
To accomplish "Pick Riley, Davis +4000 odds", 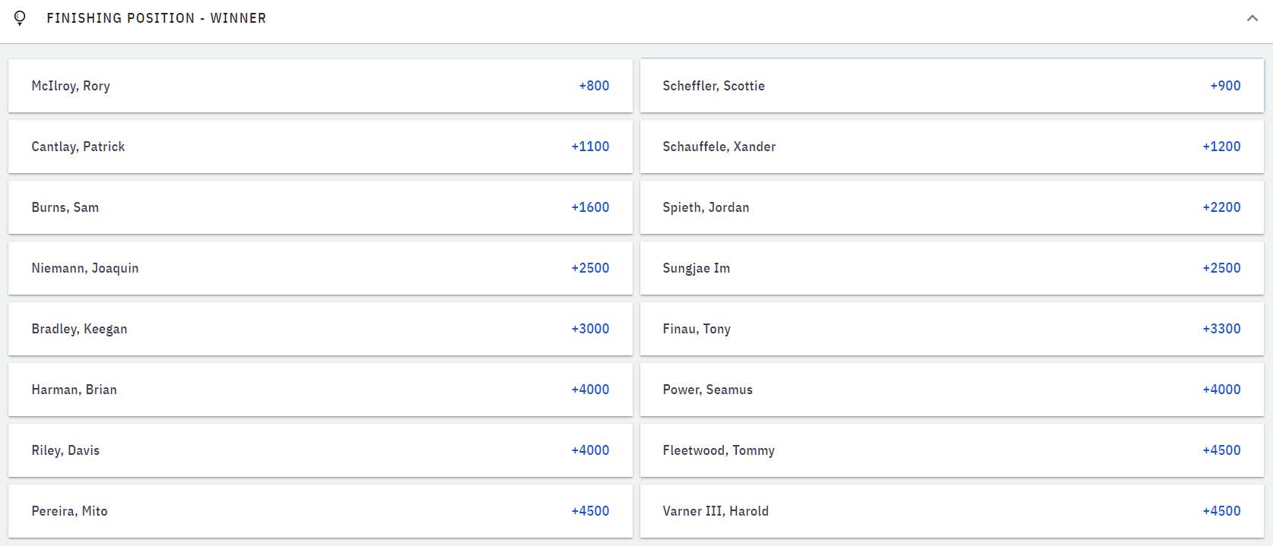I will 320,450.
